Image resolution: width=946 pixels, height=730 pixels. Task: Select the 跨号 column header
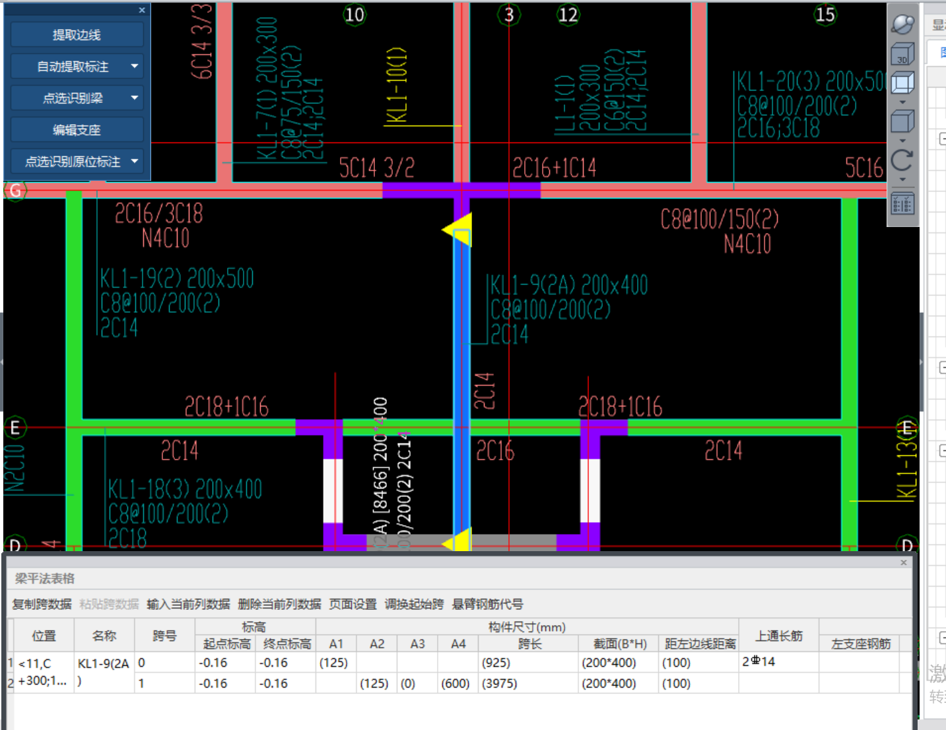click(164, 636)
